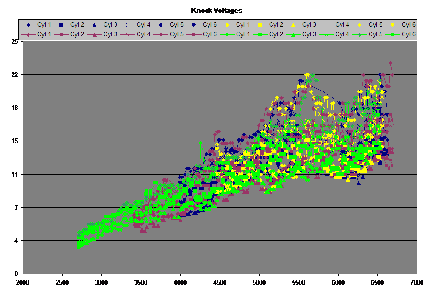Click the 11 label on the vertical axis
The width and height of the screenshot is (434, 297).
point(15,174)
